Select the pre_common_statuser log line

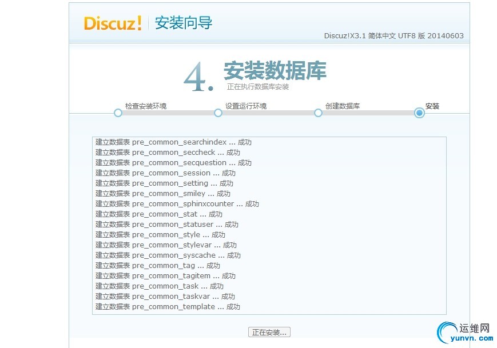(x=167, y=225)
